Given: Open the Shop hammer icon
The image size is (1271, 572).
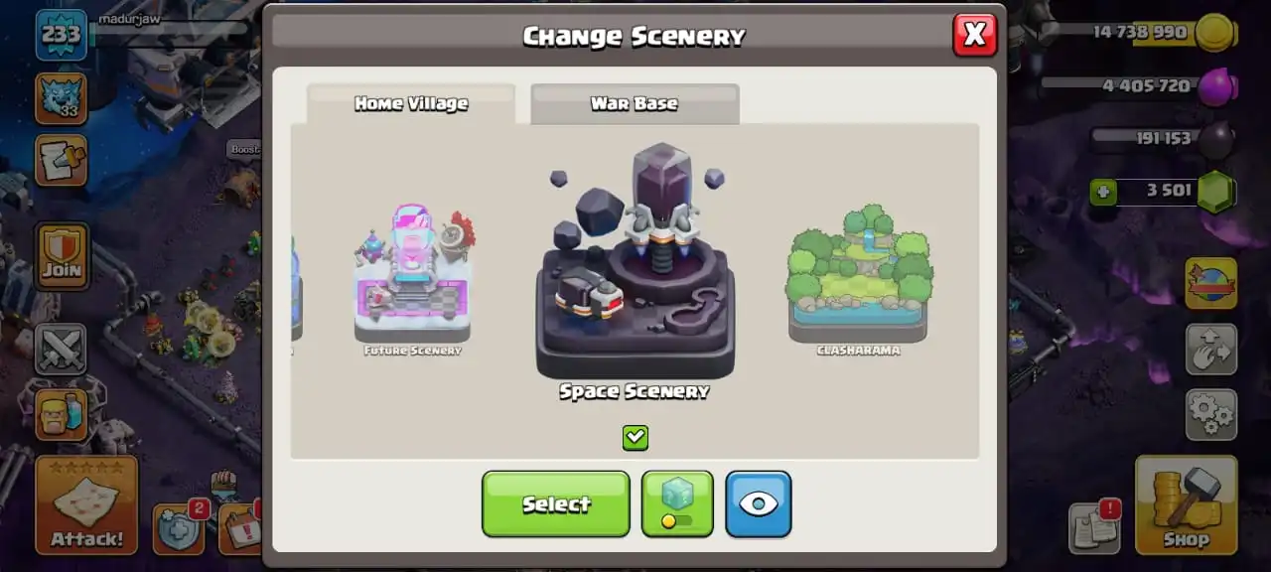Looking at the screenshot, I should click(x=1186, y=505).
